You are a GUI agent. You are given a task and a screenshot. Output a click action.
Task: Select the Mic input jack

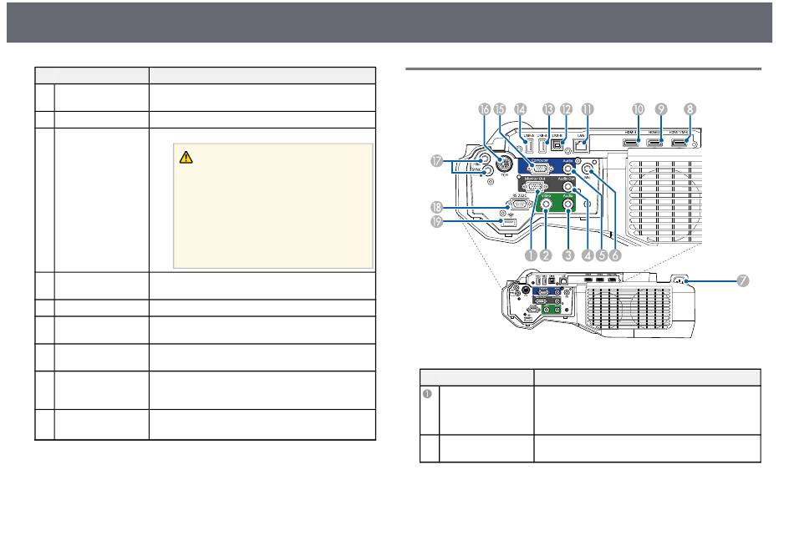click(x=588, y=169)
